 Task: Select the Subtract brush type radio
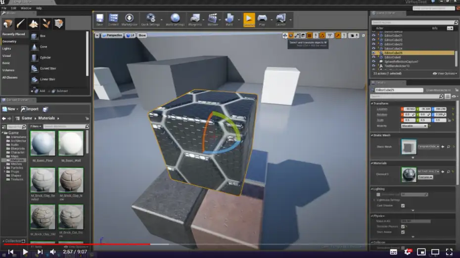click(49, 91)
